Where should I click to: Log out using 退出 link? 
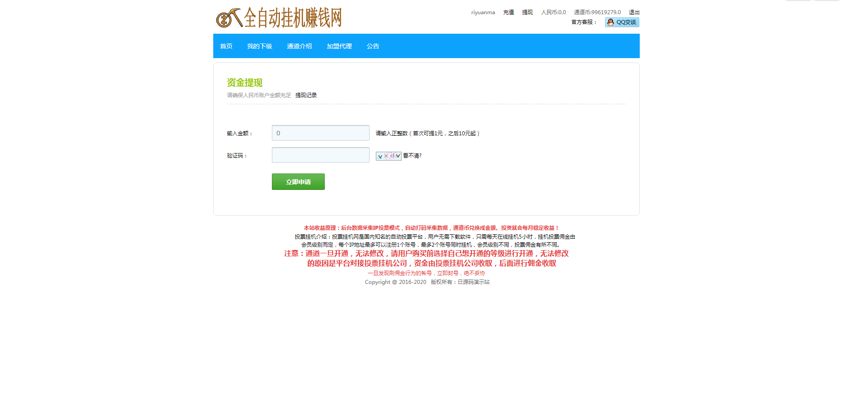(634, 12)
